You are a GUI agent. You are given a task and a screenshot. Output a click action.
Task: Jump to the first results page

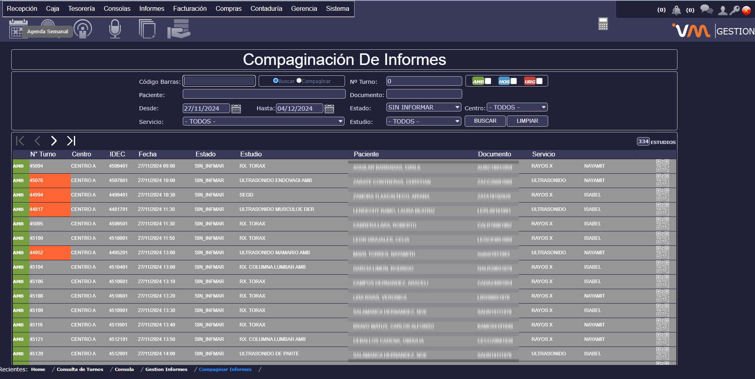pyautogui.click(x=20, y=141)
